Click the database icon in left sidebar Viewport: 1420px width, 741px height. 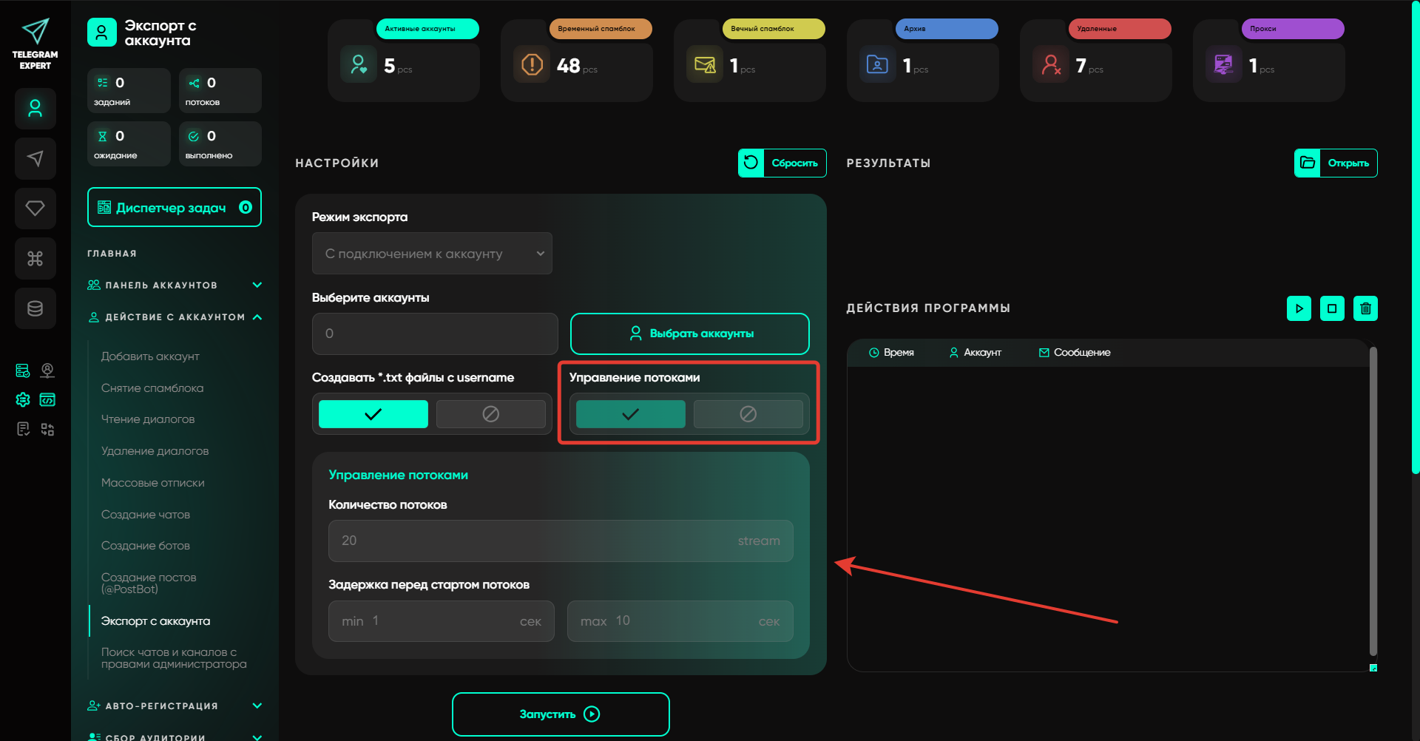pyautogui.click(x=35, y=308)
